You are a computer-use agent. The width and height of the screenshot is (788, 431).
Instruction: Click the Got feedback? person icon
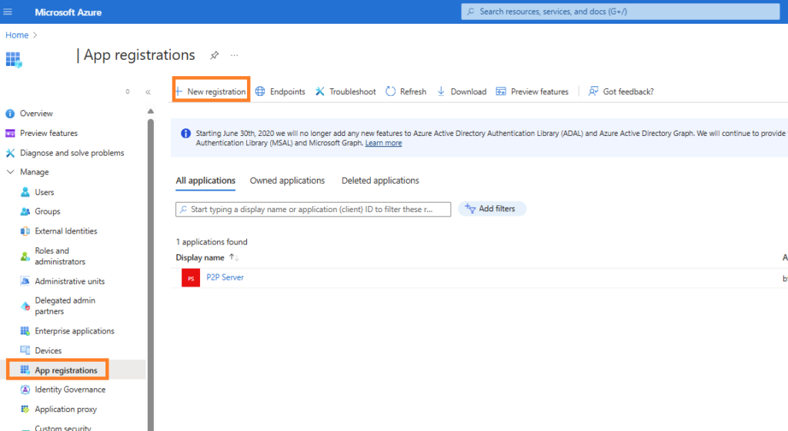coord(593,91)
